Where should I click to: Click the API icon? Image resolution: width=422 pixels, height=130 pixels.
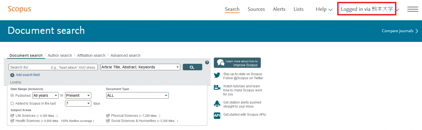pos(217,115)
